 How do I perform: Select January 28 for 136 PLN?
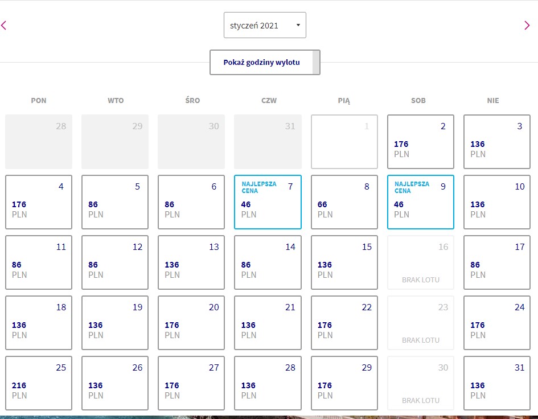[x=268, y=383]
